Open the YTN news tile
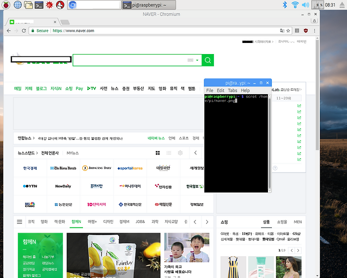This screenshot has height=278, width=347. point(30,186)
